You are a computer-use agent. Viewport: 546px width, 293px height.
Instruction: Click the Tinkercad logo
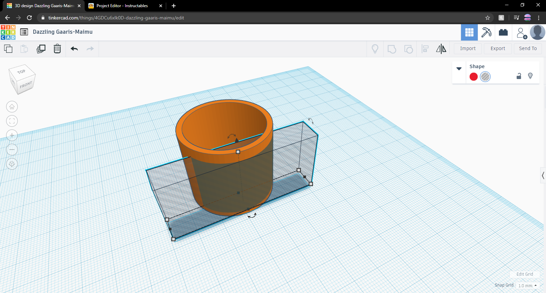pos(8,32)
